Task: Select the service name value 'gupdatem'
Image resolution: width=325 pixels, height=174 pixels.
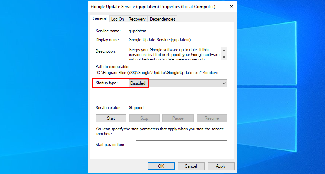Action: (x=137, y=31)
